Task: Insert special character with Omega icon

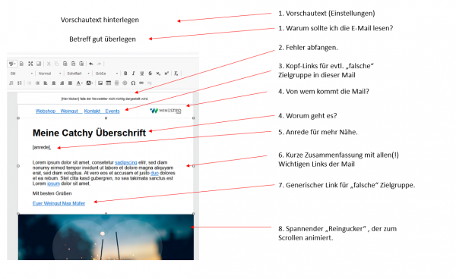Action: coord(133,83)
